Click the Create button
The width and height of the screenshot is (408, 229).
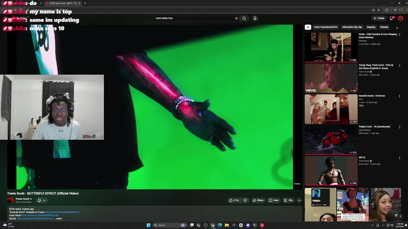[379, 18]
